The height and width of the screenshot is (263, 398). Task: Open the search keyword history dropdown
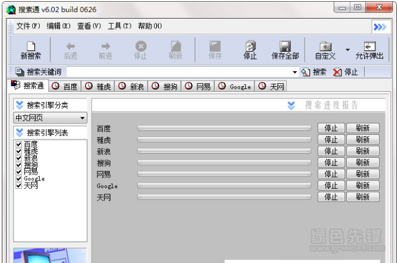coord(295,72)
